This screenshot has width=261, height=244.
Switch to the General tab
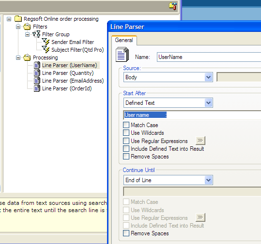(124, 40)
